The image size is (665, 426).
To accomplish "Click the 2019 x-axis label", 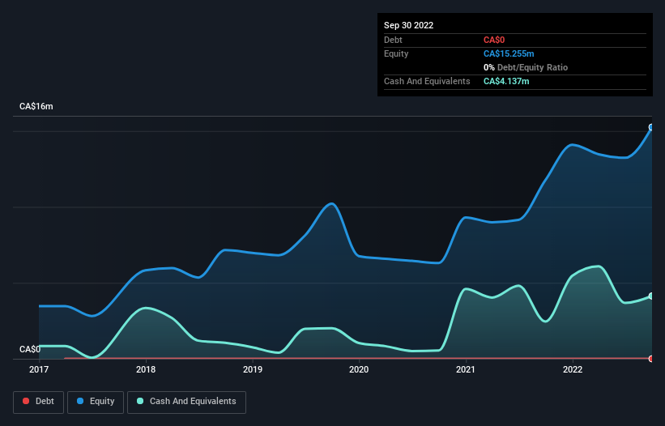I will (253, 369).
